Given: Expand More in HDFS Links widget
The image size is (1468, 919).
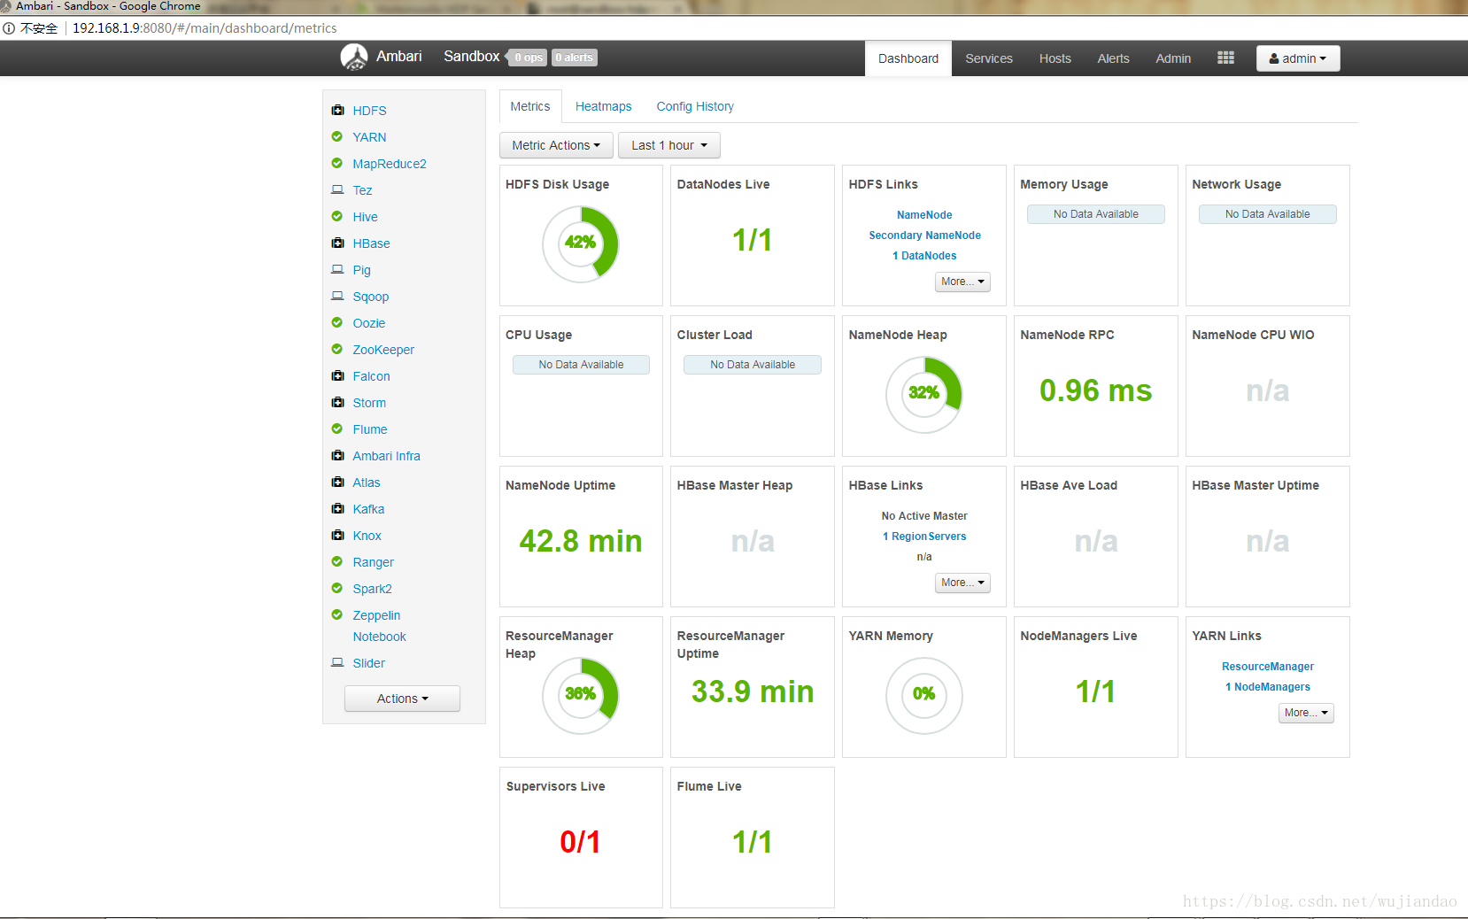Looking at the screenshot, I should (x=962, y=282).
